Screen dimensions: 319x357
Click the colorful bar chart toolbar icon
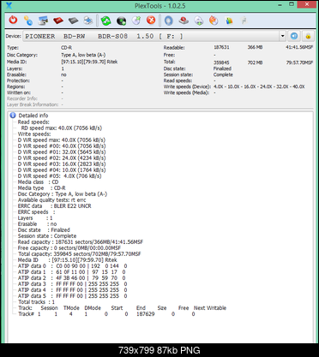pos(229,21)
